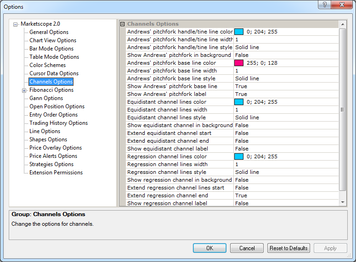Go to Table Mode Options
356x262 pixels.
point(54,57)
